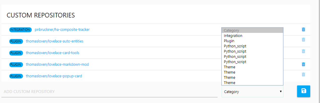
Task: Open thomasloven/lovelace-markdown-mod repository link
Action: tap(57, 64)
